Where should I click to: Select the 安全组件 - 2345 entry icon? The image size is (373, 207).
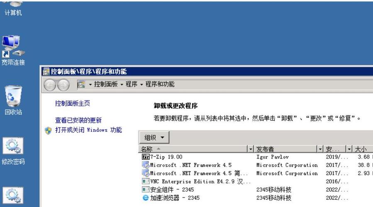(145, 190)
